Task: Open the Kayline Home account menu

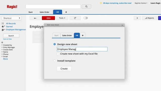Action: tap(141, 3)
